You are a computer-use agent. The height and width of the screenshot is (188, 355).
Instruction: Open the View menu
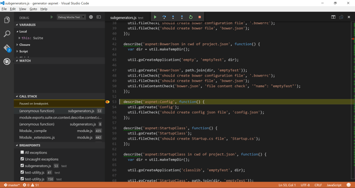coord(22,9)
